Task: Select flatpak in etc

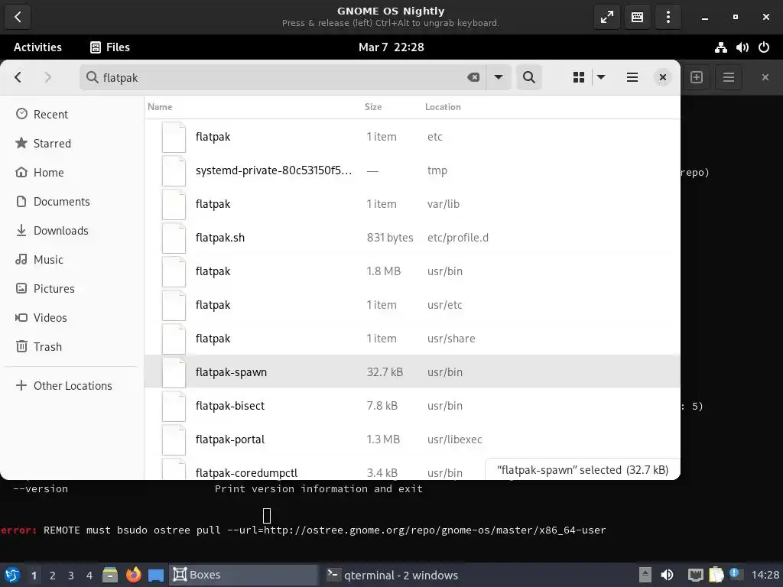Action: point(412,137)
